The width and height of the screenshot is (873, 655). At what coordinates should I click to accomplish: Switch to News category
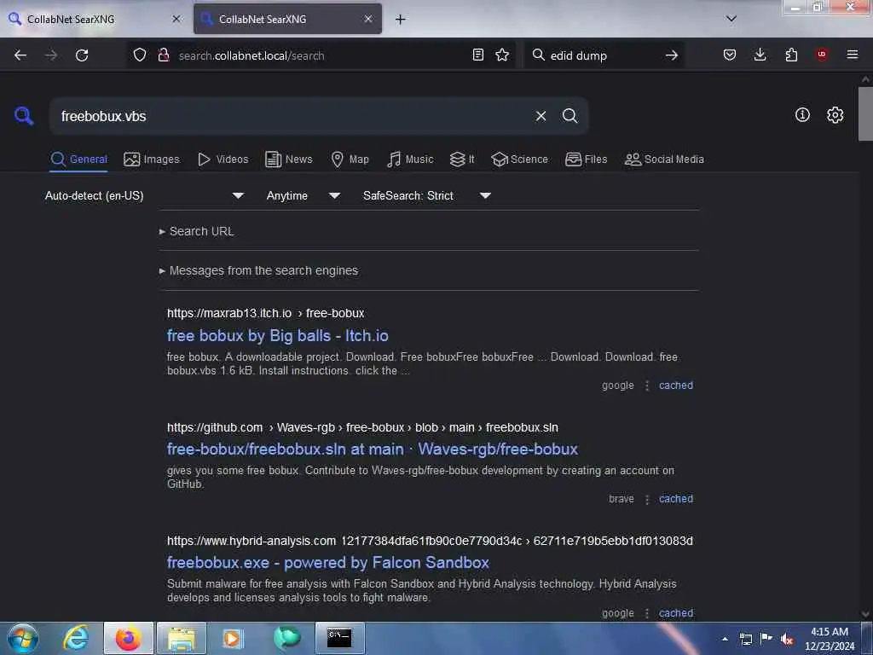pos(289,159)
